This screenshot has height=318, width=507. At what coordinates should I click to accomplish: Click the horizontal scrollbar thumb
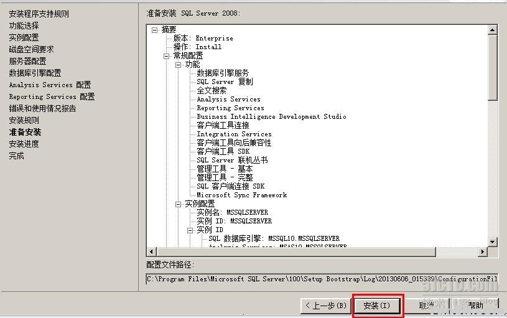point(296,251)
